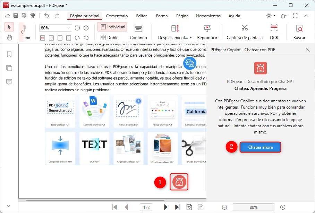The height and width of the screenshot is (213, 315).
Task: Toggle the Continuo scrolling view
Action: (x=138, y=32)
